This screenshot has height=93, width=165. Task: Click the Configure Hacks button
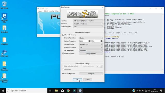point(91,54)
